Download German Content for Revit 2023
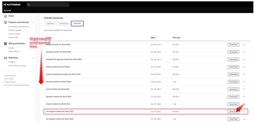Viewport: 254px width, 126px height. pos(233,82)
